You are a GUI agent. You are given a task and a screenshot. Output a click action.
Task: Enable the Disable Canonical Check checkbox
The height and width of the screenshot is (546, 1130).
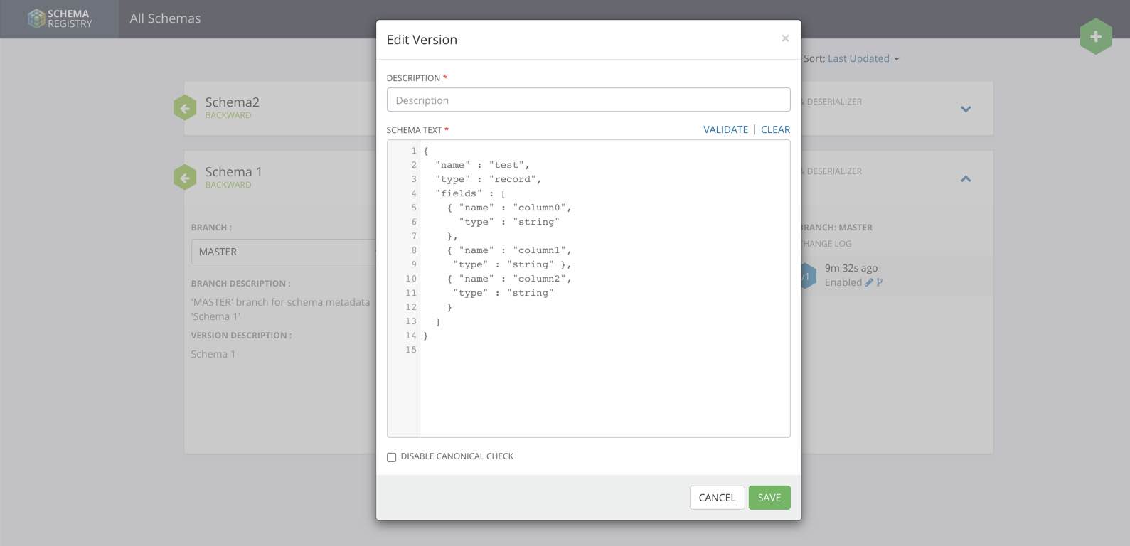coord(391,457)
